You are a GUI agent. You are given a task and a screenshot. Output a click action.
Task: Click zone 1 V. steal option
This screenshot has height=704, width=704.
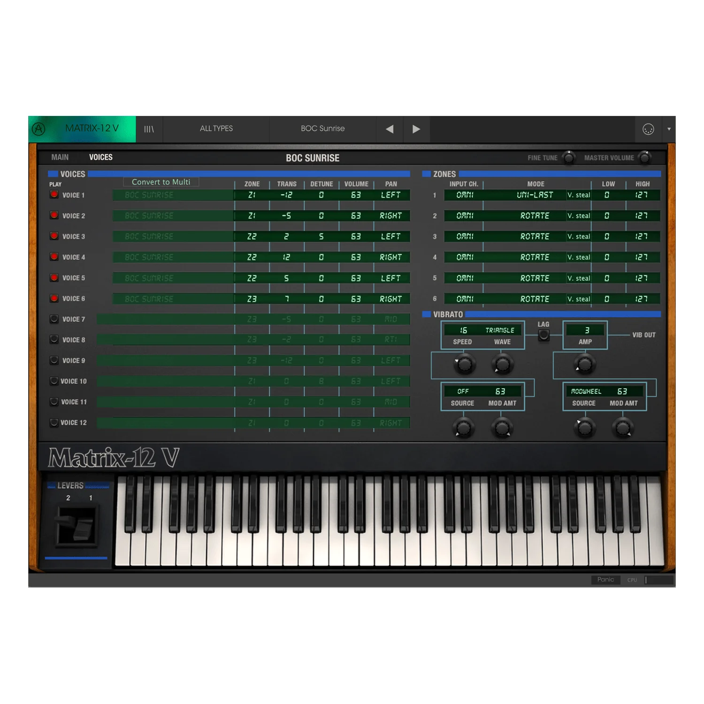tap(579, 195)
